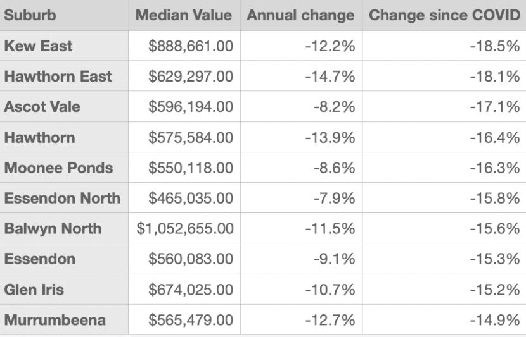This screenshot has width=526, height=337.
Task: Click the -18.5% change since COVID cell
Action: 494,46
